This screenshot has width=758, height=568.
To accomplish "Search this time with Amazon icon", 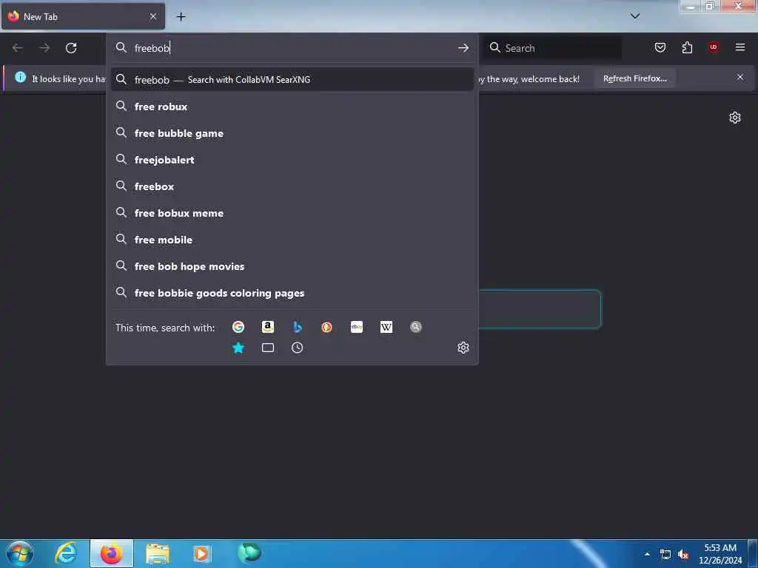I will [268, 327].
